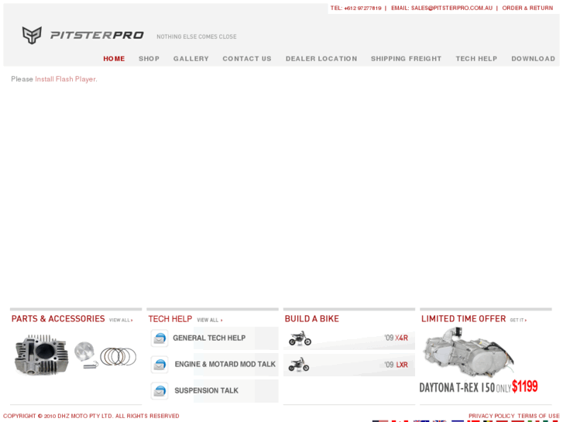Screen dimensions: 563x422
Task: Click the Install Flash Player link
Action: pos(66,79)
